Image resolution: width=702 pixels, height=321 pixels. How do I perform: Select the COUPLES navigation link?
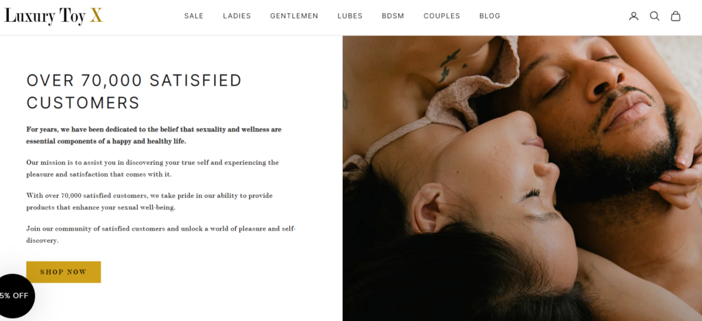pyautogui.click(x=442, y=16)
